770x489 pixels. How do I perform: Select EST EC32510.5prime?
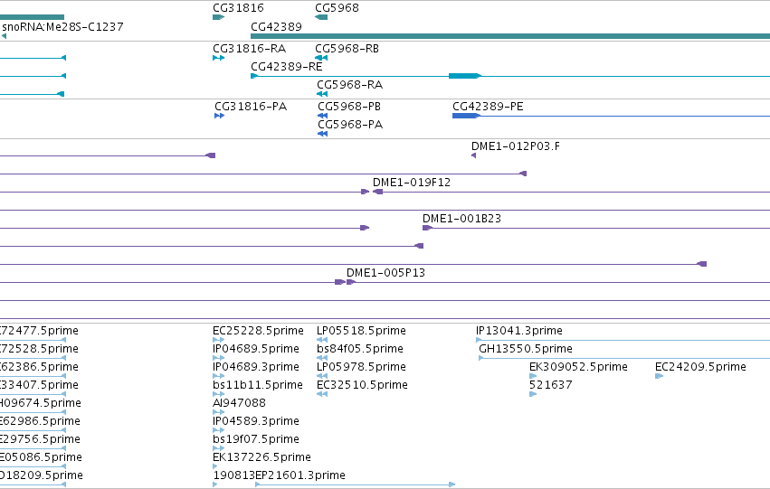[x=363, y=385]
